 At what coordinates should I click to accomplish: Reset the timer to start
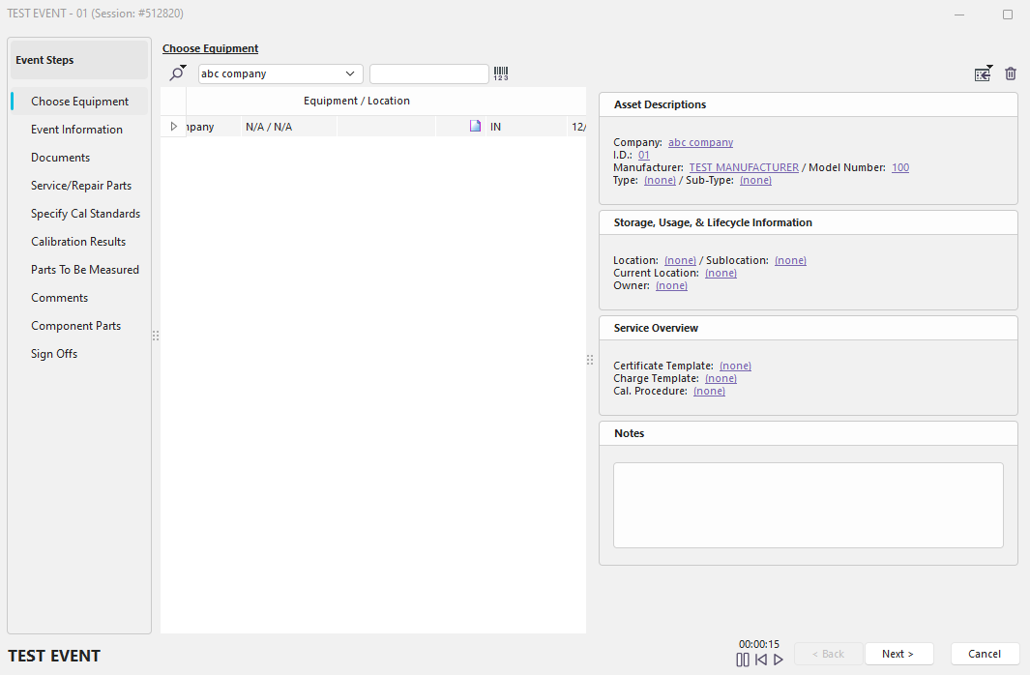point(761,660)
